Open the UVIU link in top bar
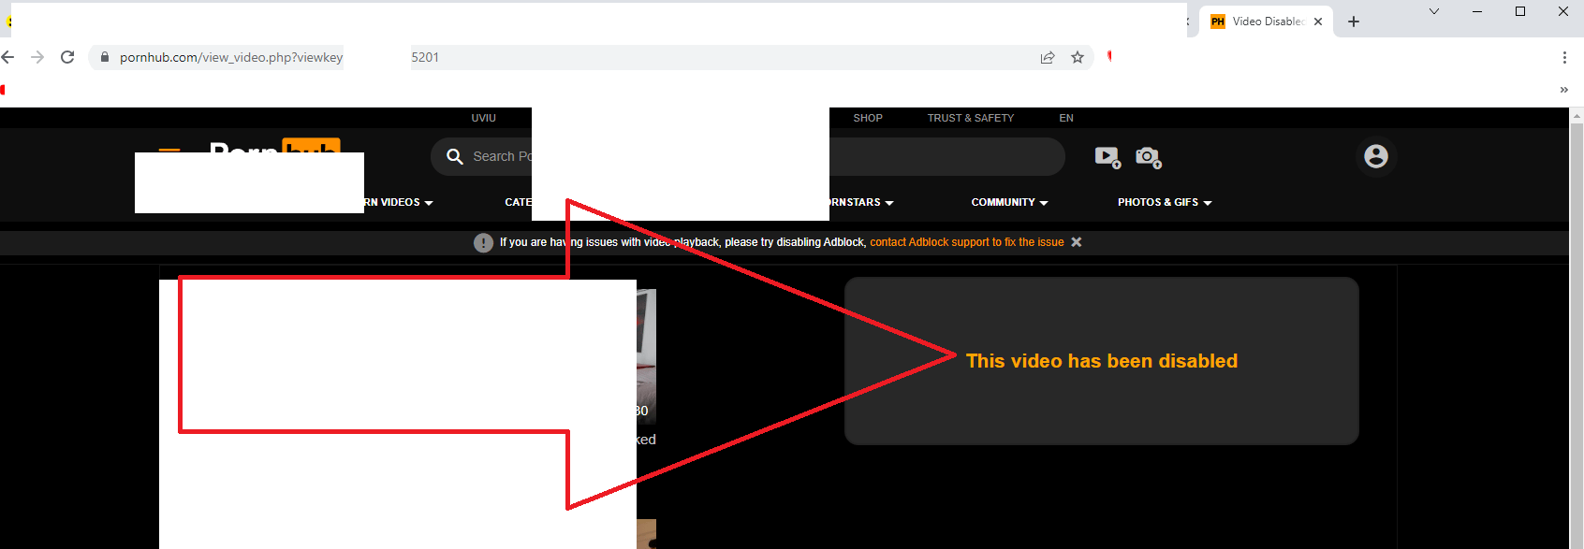 click(x=484, y=118)
